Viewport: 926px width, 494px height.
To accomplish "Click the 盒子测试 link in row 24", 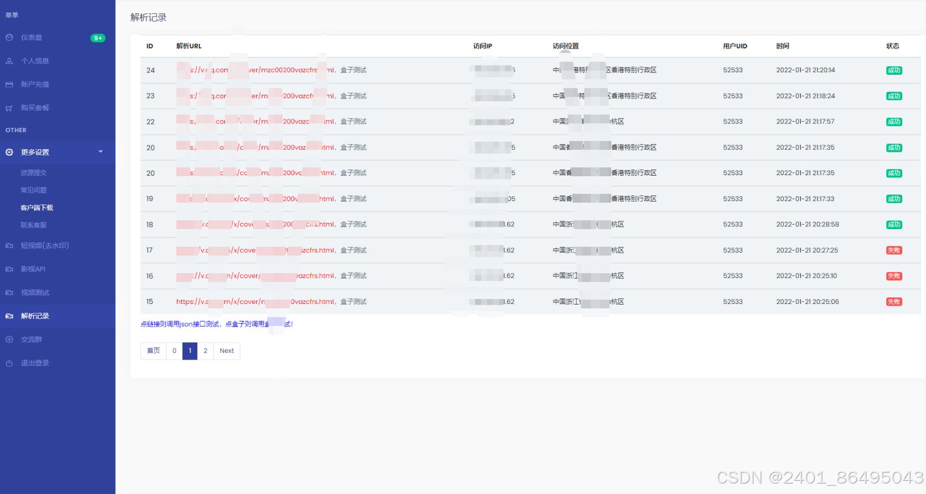I will pyautogui.click(x=353, y=70).
